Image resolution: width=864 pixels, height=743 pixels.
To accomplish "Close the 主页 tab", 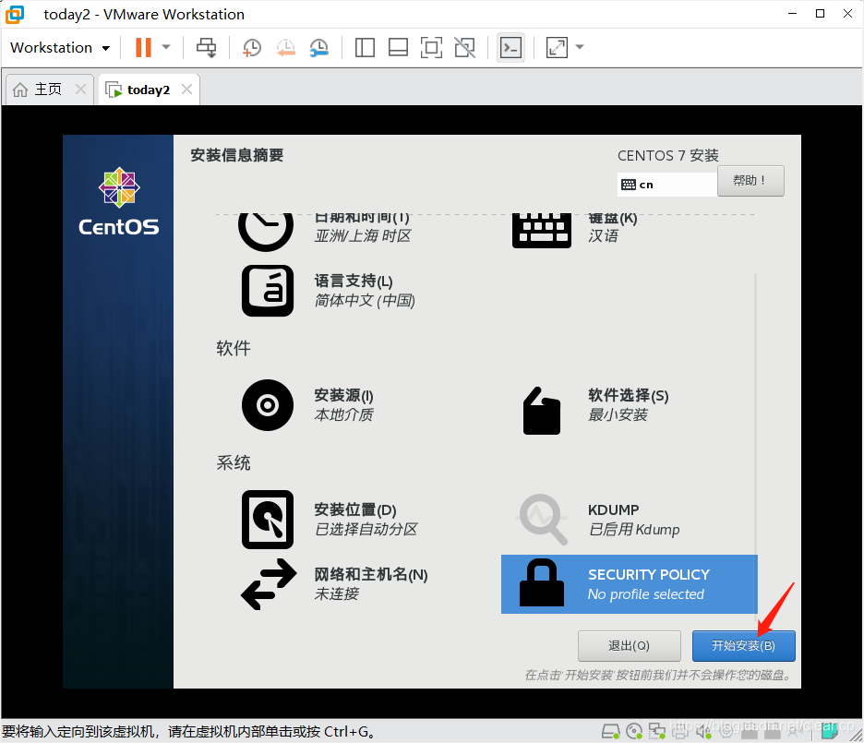I will [80, 90].
